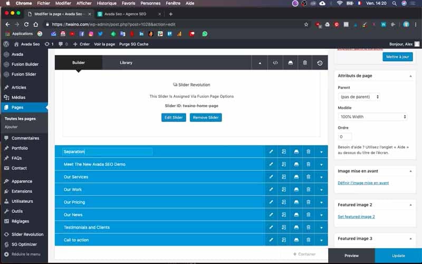Click the builder trash delete-all icon
Viewport: 422px width, 264px height.
305,63
